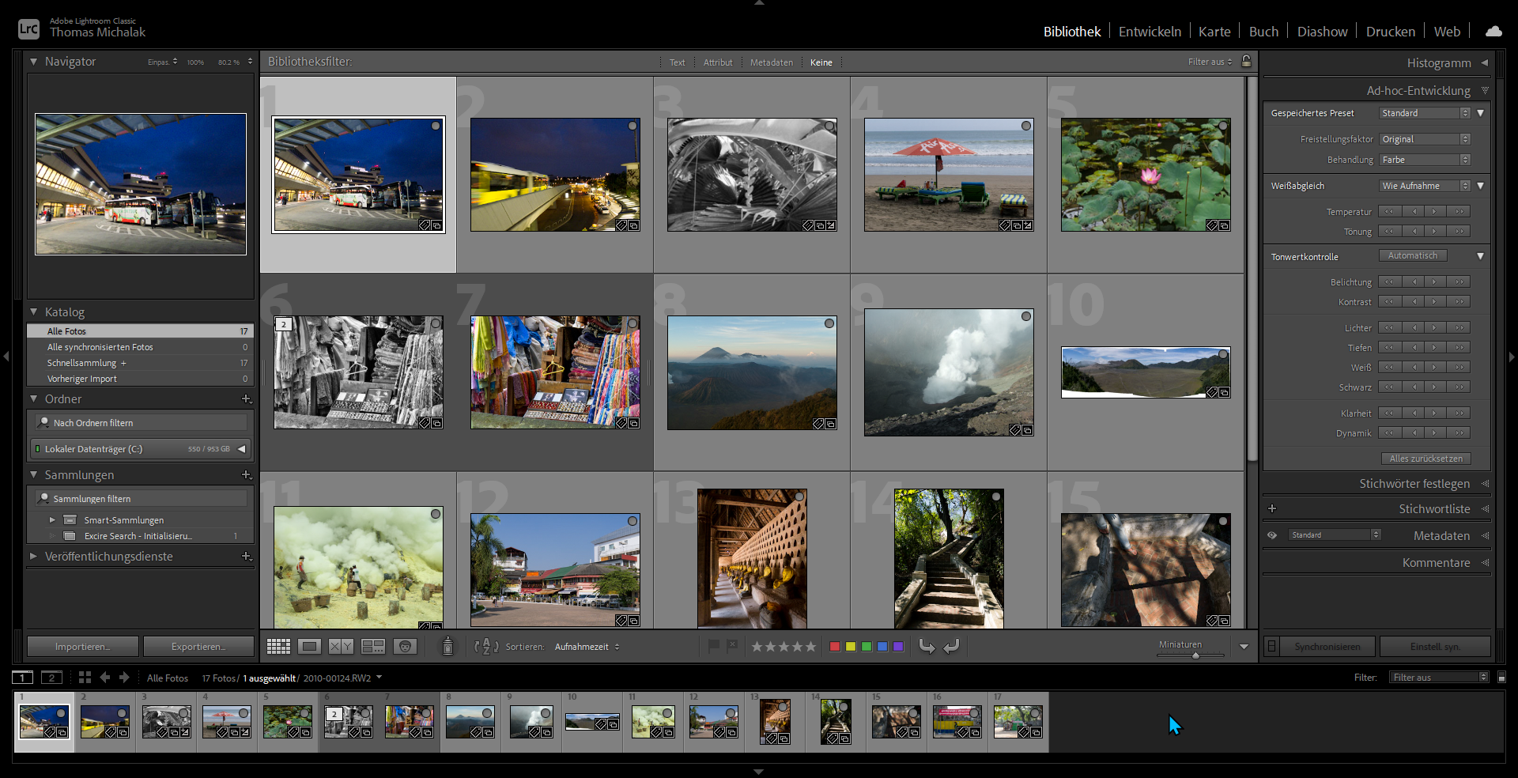Toggle quick collection marker on lotus photo
Viewport: 1518px width, 778px height.
[x=1223, y=126]
